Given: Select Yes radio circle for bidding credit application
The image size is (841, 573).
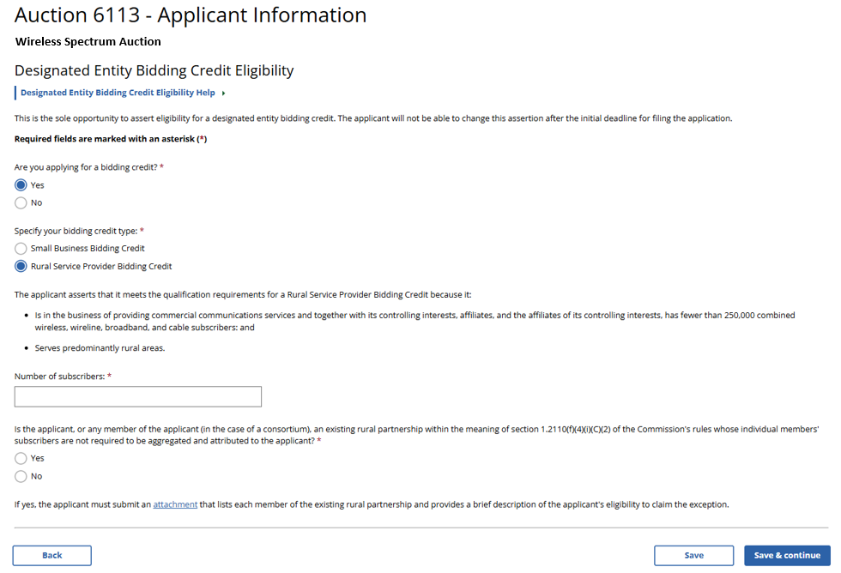Looking at the screenshot, I should tap(21, 184).
